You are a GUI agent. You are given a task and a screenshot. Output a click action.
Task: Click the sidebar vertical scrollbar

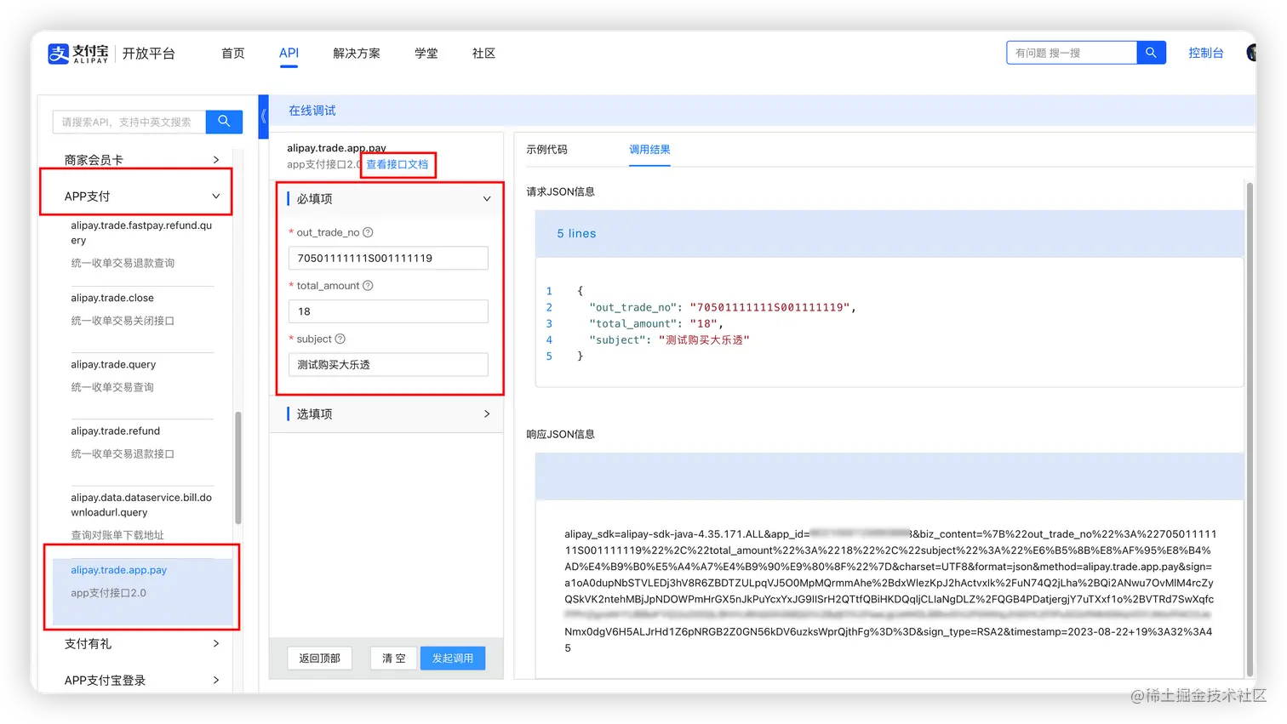pos(238,468)
